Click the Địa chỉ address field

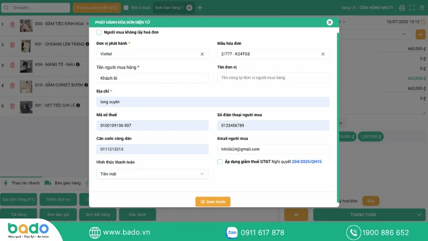(x=213, y=102)
